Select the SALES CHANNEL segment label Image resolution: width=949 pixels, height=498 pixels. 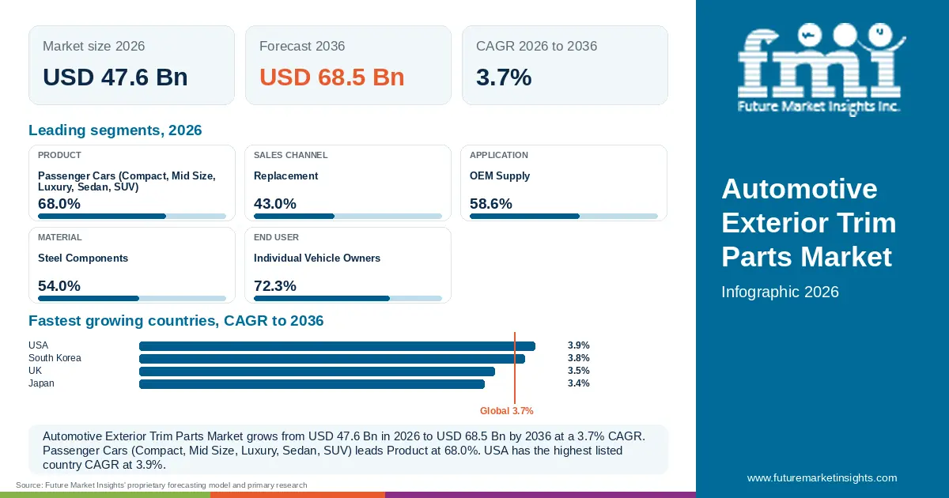tap(291, 155)
